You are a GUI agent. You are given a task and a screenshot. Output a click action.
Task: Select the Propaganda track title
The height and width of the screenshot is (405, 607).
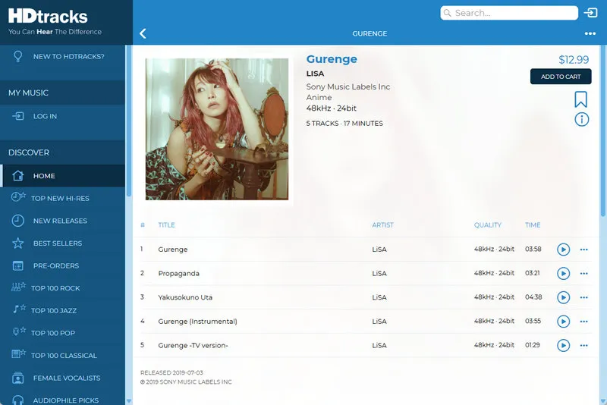(179, 274)
